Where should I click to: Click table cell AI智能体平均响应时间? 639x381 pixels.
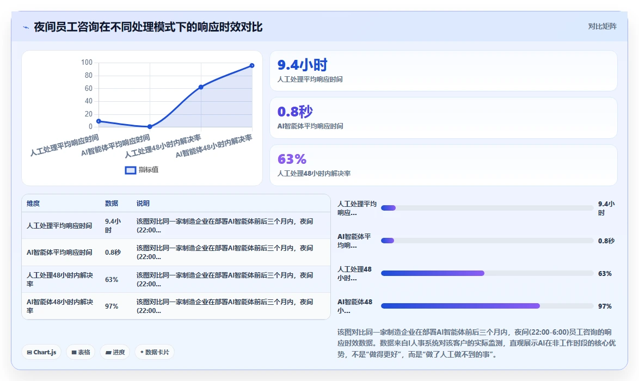(59, 253)
